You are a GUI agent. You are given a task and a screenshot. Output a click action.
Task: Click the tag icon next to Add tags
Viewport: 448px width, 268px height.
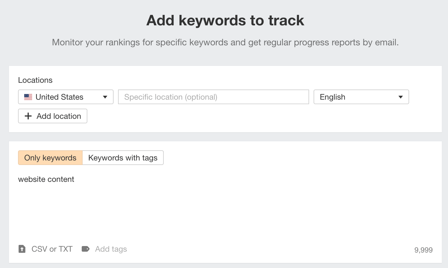[x=86, y=249]
